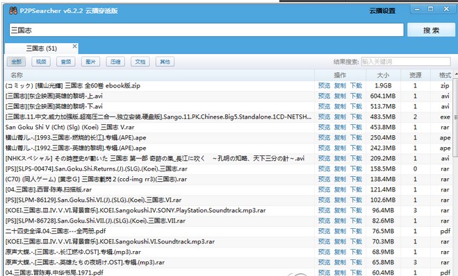Click the 1.9GB size cell

[383, 86]
